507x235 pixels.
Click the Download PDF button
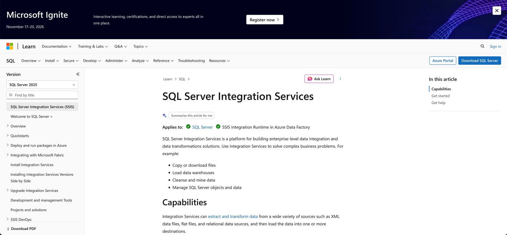(21, 229)
